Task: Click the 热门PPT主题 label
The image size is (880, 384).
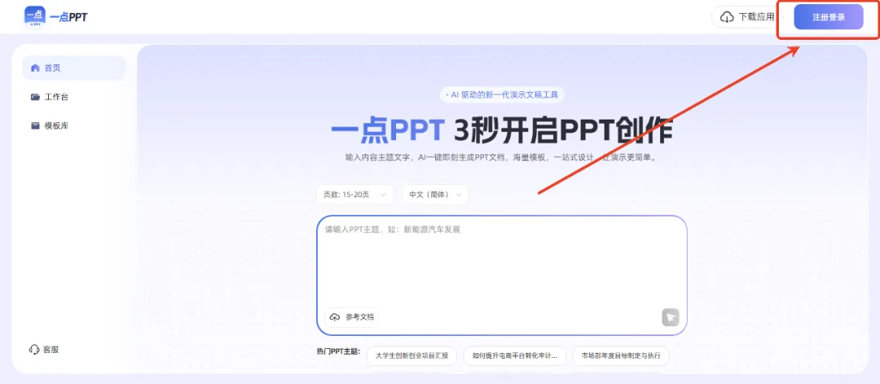Action: coord(338,351)
